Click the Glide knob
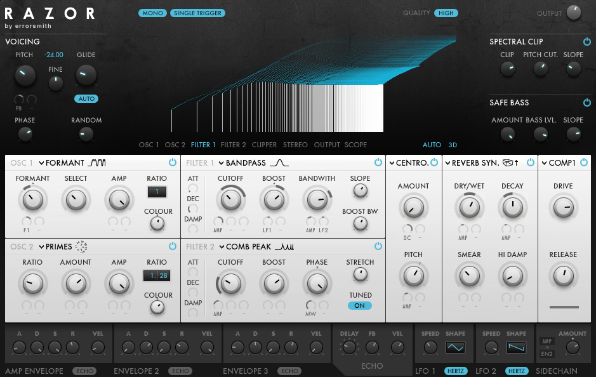 pyautogui.click(x=86, y=75)
